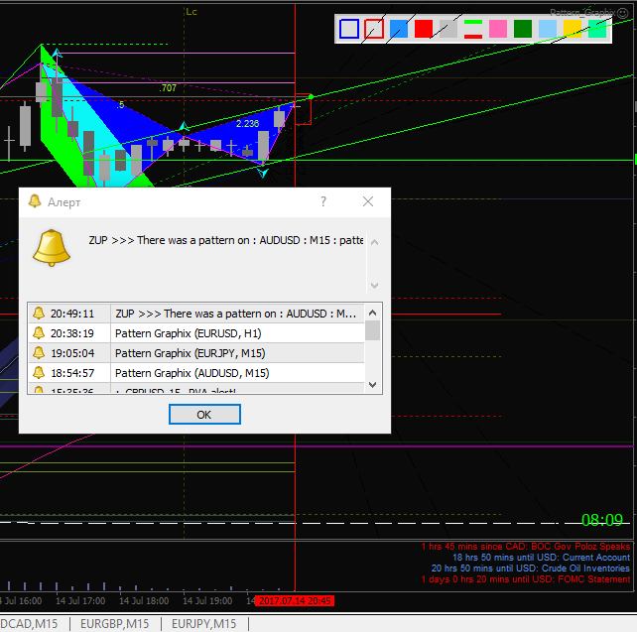Select the yellow palette square
Screen dimensions: 637x632
coord(572,29)
